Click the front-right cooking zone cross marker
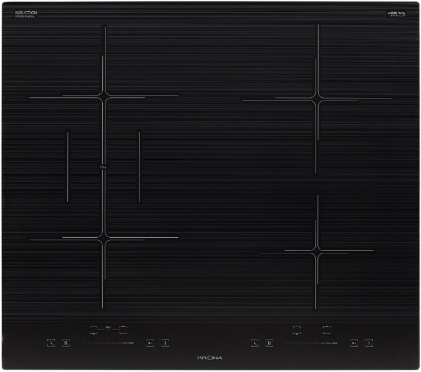 point(317,252)
